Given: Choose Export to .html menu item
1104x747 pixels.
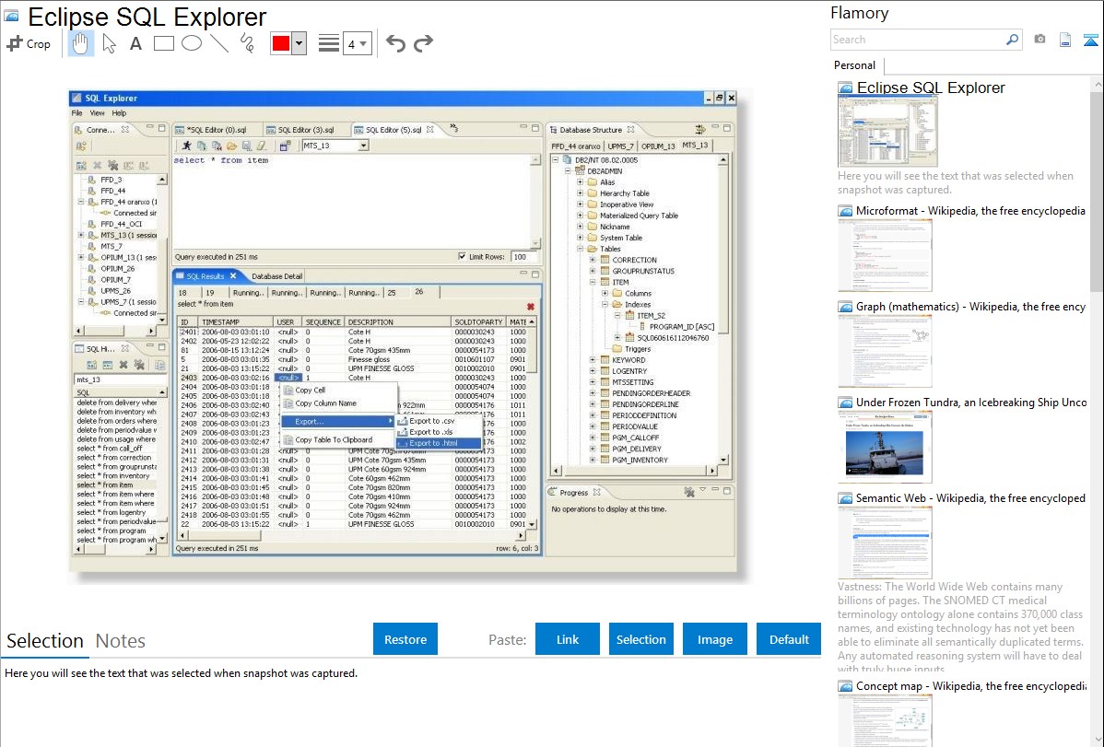Looking at the screenshot, I should (x=438, y=443).
